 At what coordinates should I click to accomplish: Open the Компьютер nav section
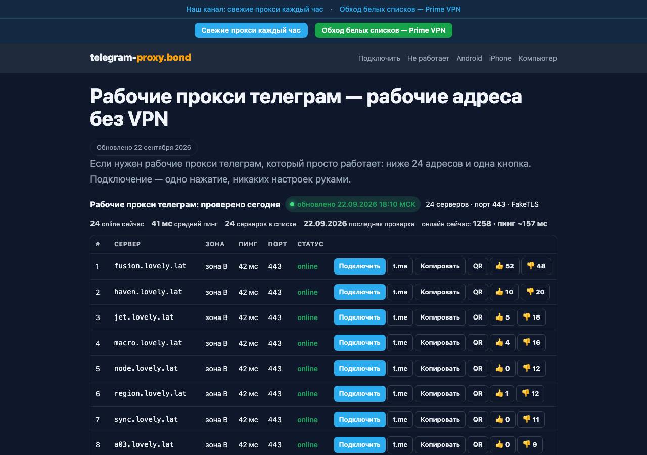[x=538, y=58]
